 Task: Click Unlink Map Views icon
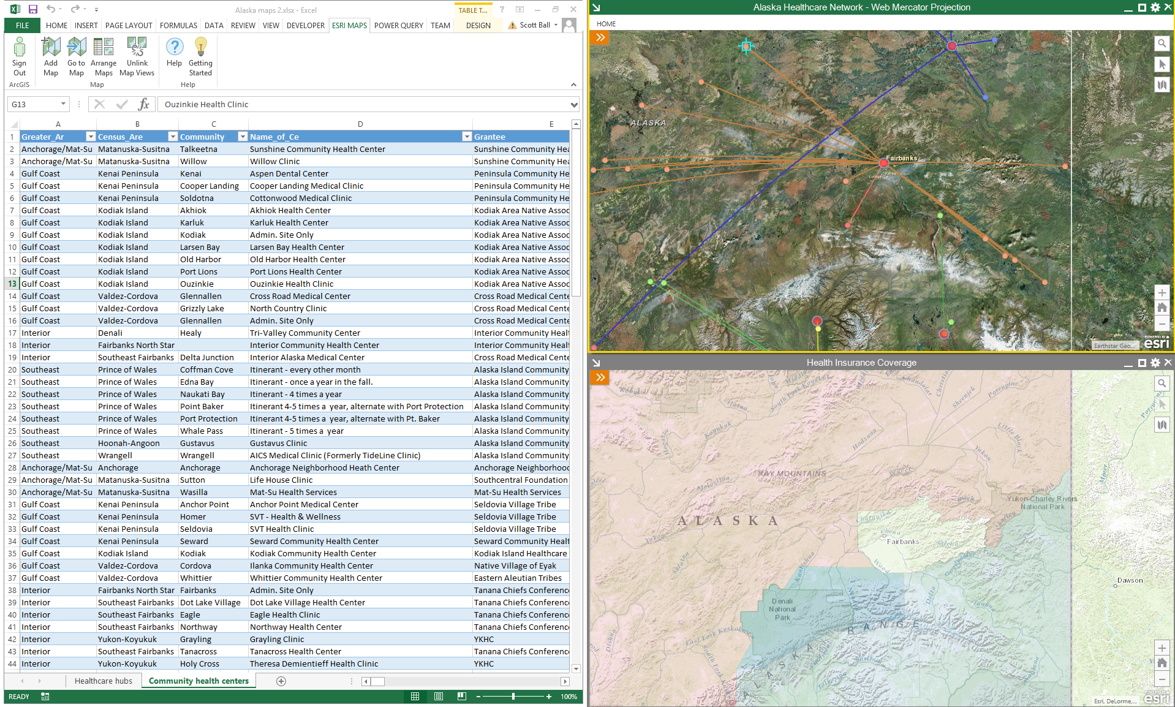click(137, 56)
